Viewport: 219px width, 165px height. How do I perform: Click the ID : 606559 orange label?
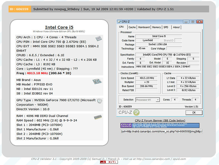point(20,9)
